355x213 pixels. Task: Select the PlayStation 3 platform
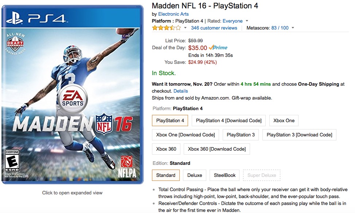tap(241, 135)
